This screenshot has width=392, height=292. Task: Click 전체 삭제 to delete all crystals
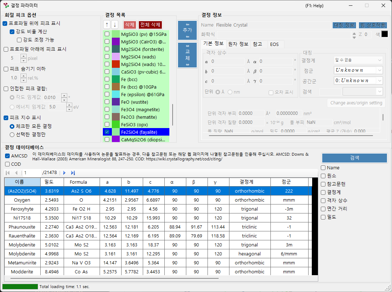click(x=150, y=25)
